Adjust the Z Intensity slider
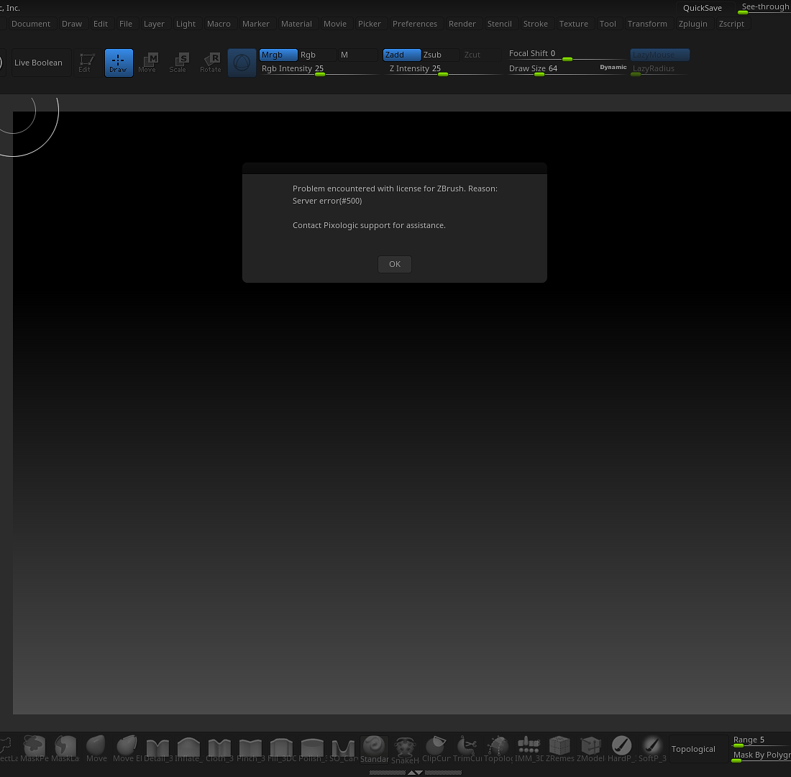 442,69
